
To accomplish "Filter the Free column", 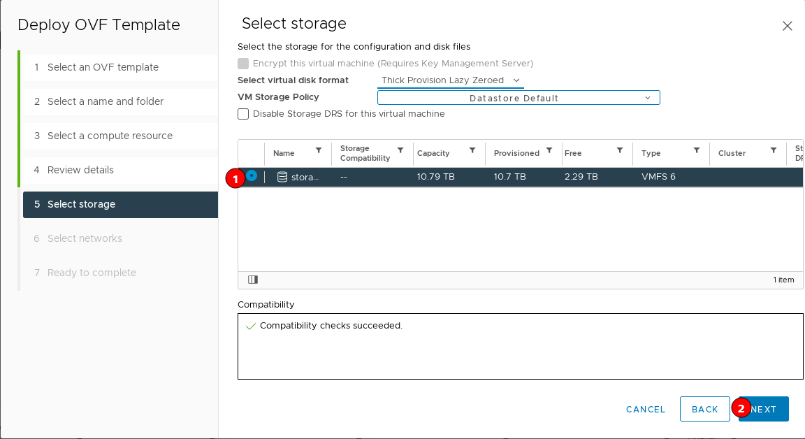I will point(620,150).
